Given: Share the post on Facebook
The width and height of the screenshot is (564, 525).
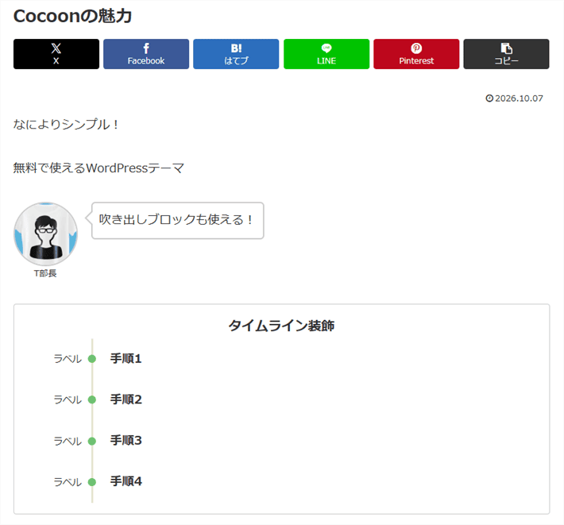Looking at the screenshot, I should [x=146, y=54].
